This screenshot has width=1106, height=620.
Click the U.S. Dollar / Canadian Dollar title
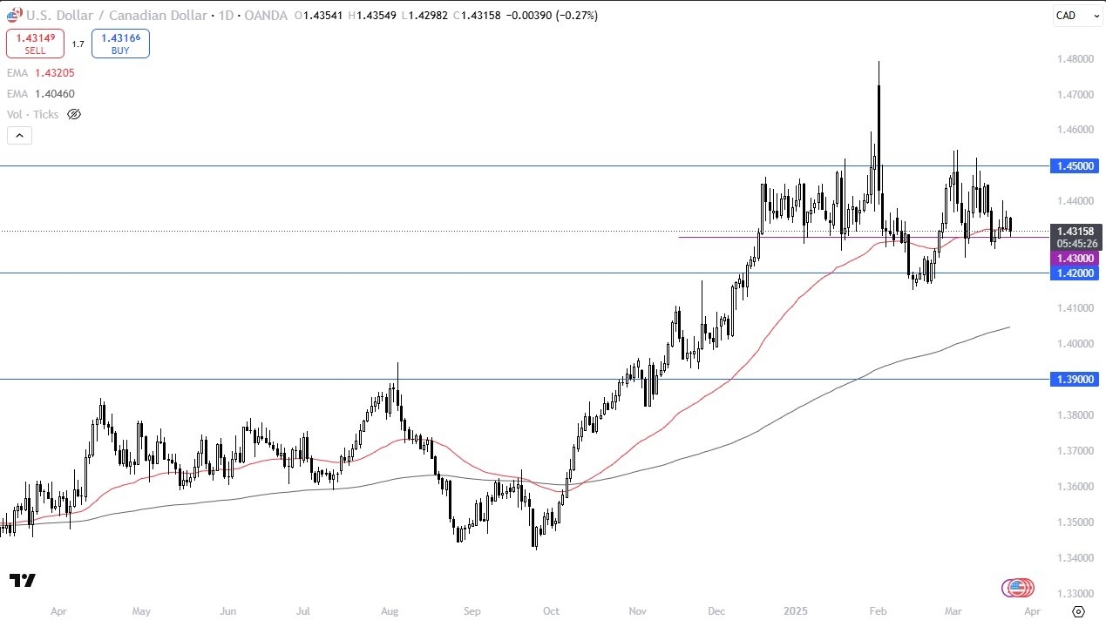coord(117,16)
